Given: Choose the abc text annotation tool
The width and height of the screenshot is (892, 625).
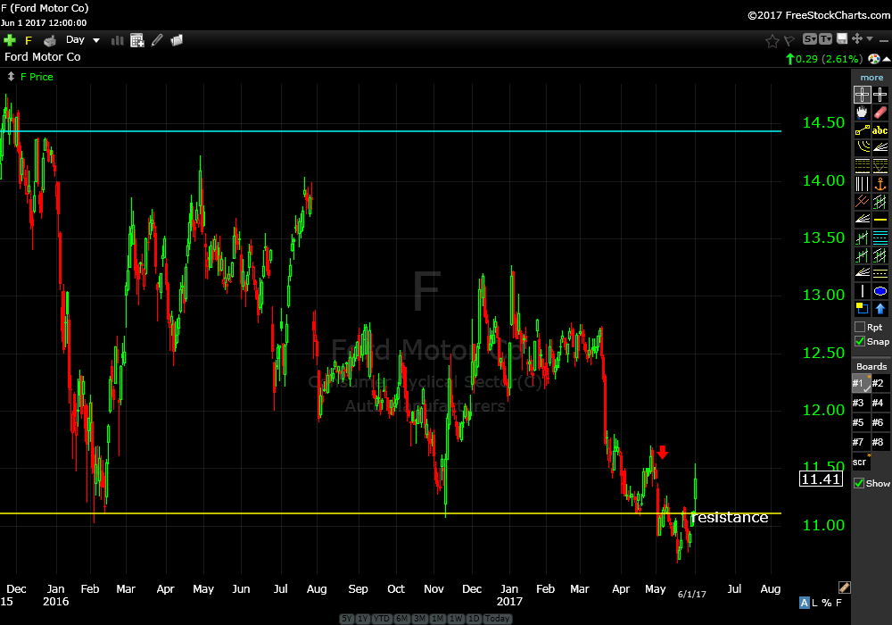Looking at the screenshot, I should (880, 130).
